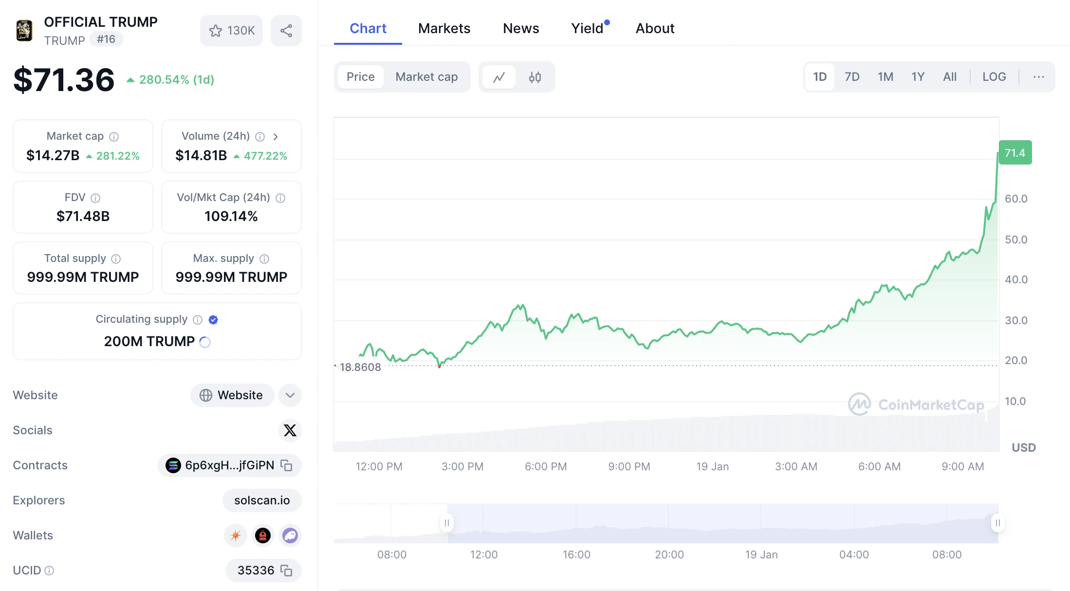Click the verified circulating supply badge
This screenshot has width=1070, height=591.
[x=213, y=320]
